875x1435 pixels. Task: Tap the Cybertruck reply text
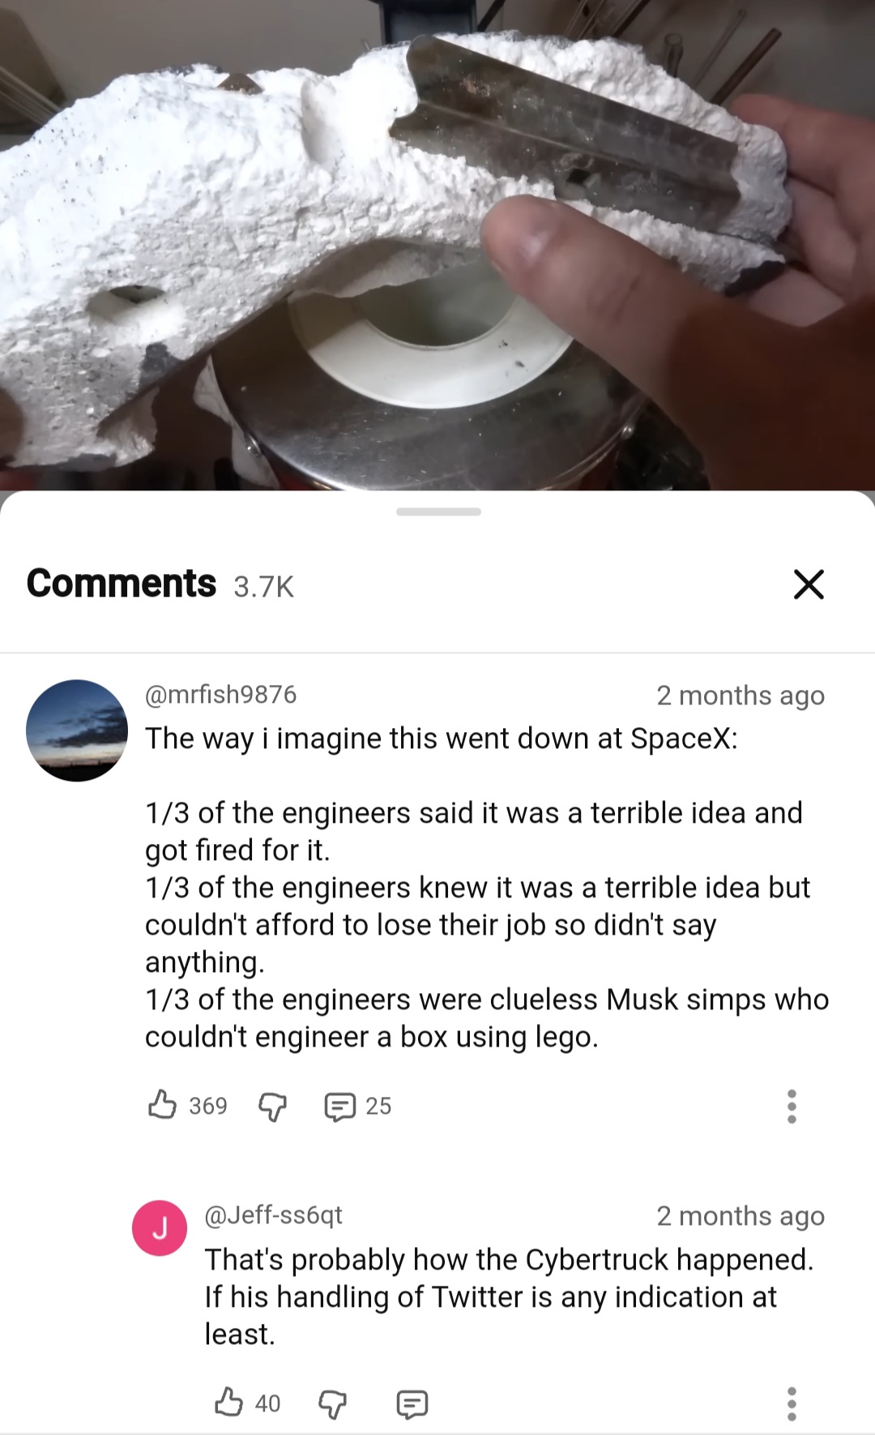click(509, 1296)
